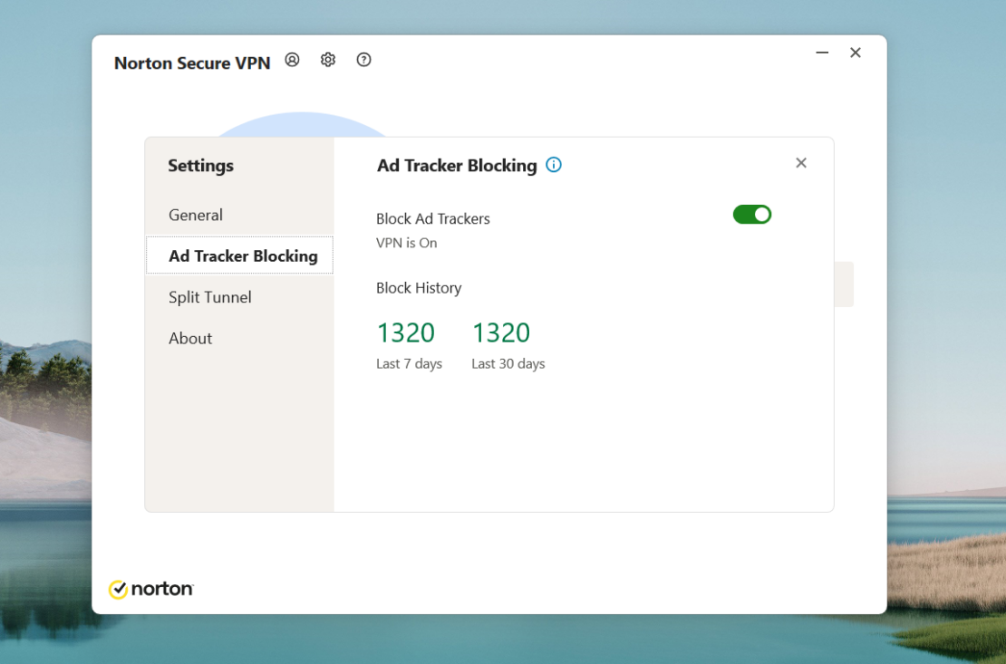The height and width of the screenshot is (664, 1006).
Task: Close the Settings panel with the X
Action: point(801,163)
